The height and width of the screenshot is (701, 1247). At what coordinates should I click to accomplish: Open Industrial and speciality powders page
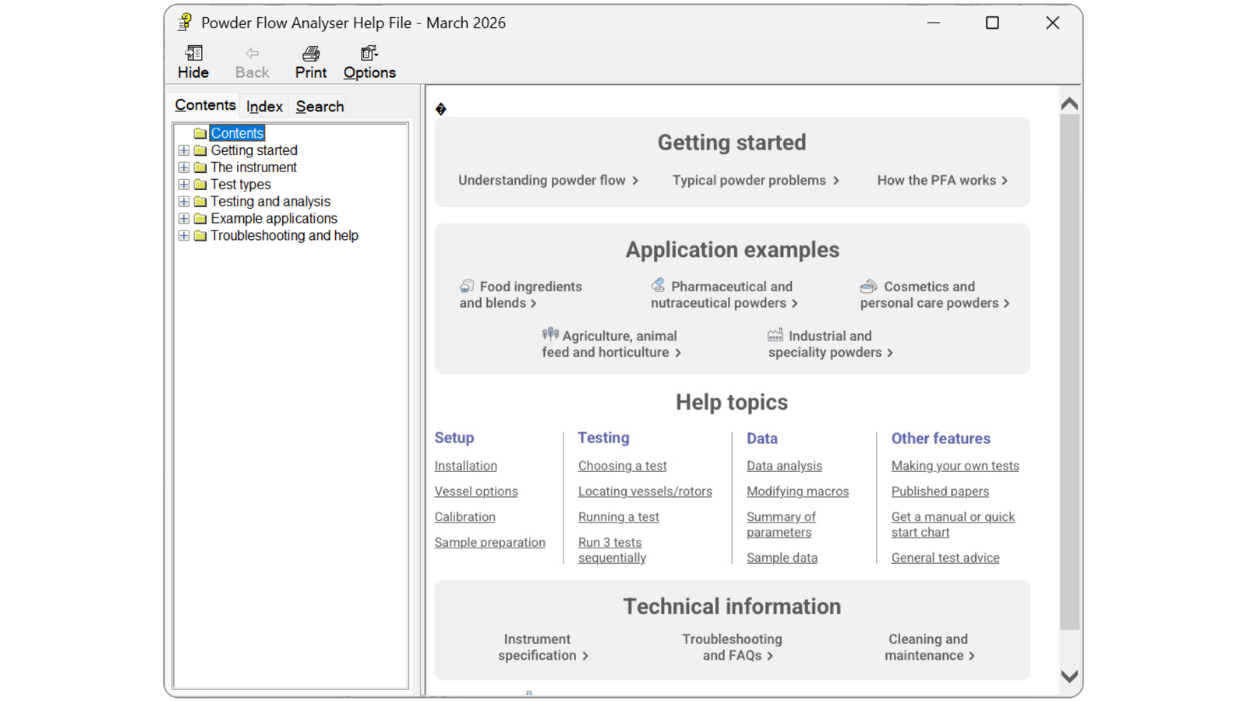831,343
